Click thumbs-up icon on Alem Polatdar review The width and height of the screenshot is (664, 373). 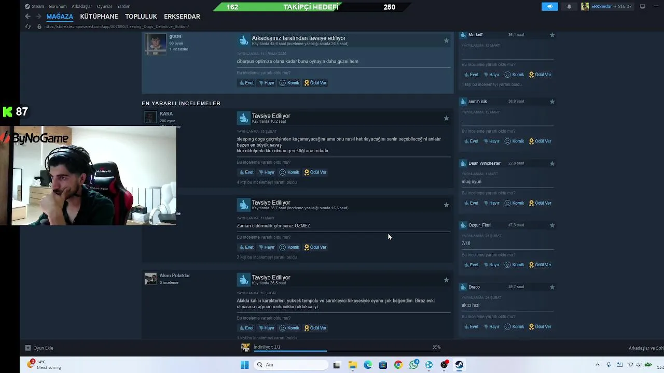coord(243,280)
